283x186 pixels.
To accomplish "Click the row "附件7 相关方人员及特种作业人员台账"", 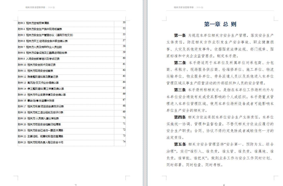I will [x=72, y=47].
